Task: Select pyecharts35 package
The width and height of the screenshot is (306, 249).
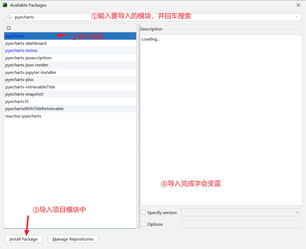Action: [70, 101]
